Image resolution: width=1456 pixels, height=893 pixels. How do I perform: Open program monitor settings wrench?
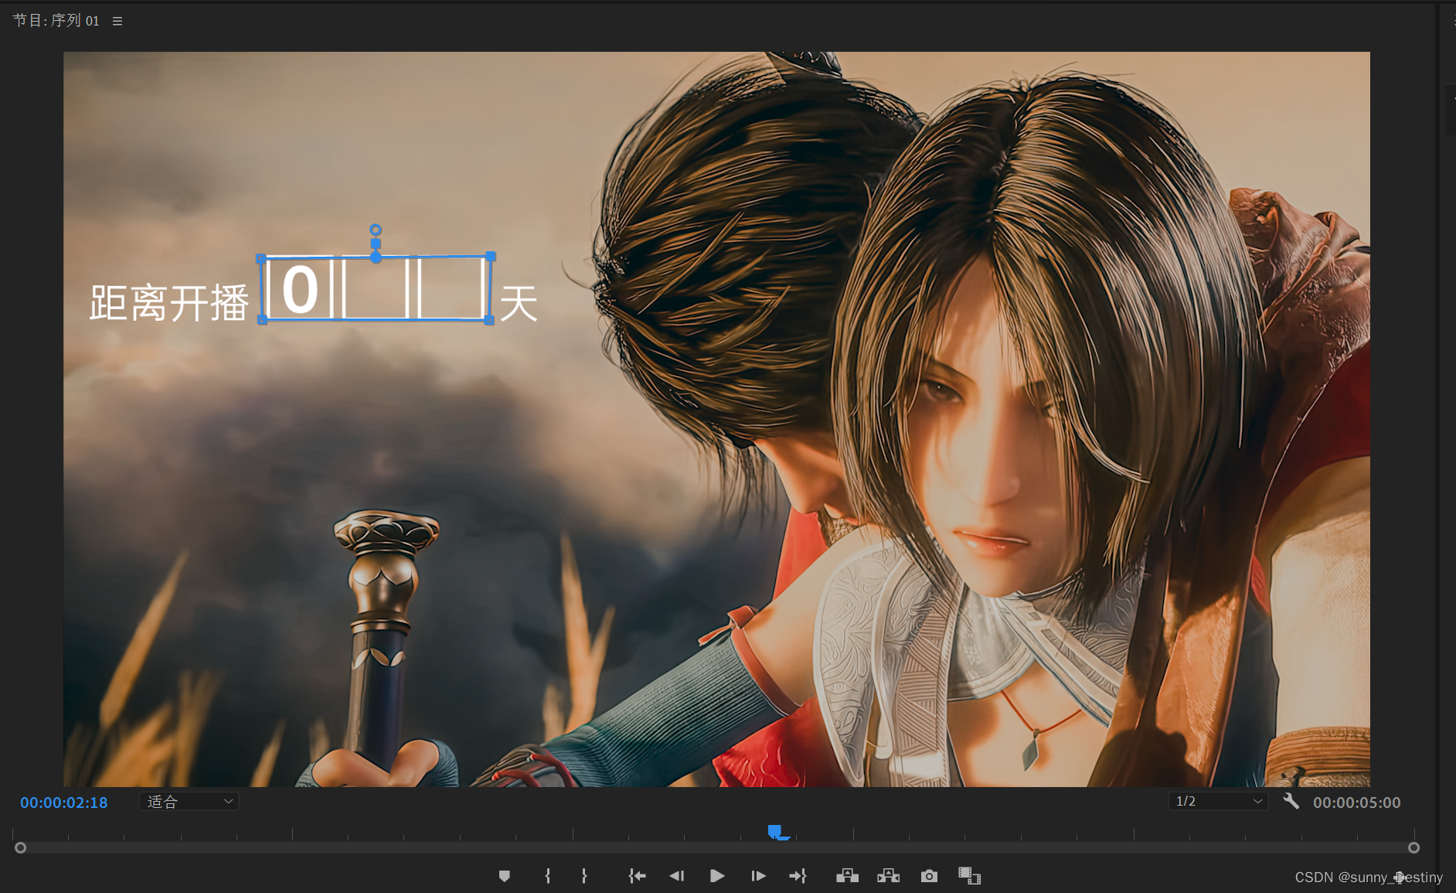(x=1291, y=801)
